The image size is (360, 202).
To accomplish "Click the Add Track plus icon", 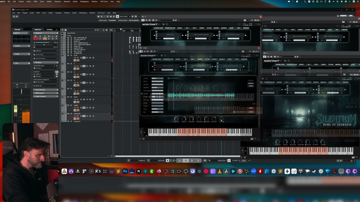I will click(x=63, y=30).
